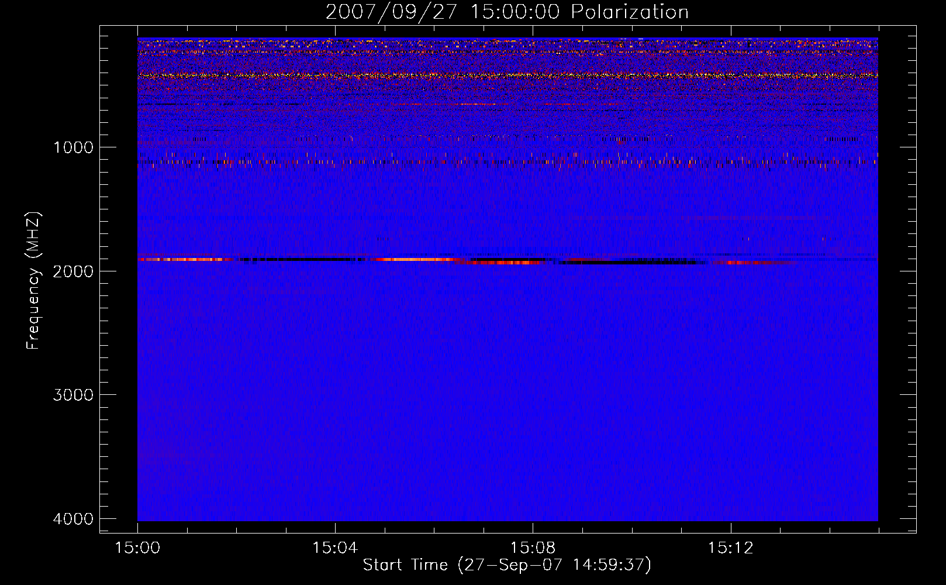
Task: Click the 15:08 time tick label
Action: click(533, 548)
